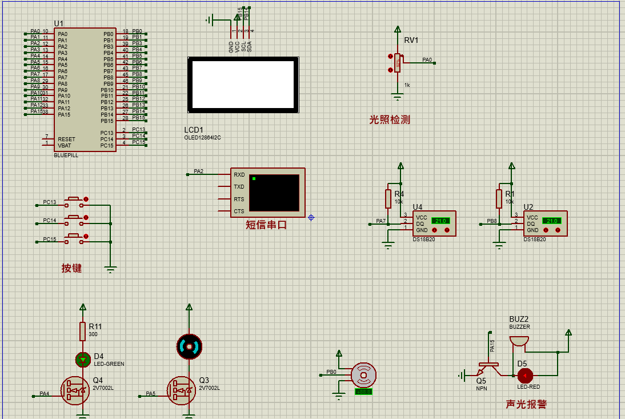Click the PC14 push button actuator
This screenshot has height=419, width=625.
tap(74, 217)
